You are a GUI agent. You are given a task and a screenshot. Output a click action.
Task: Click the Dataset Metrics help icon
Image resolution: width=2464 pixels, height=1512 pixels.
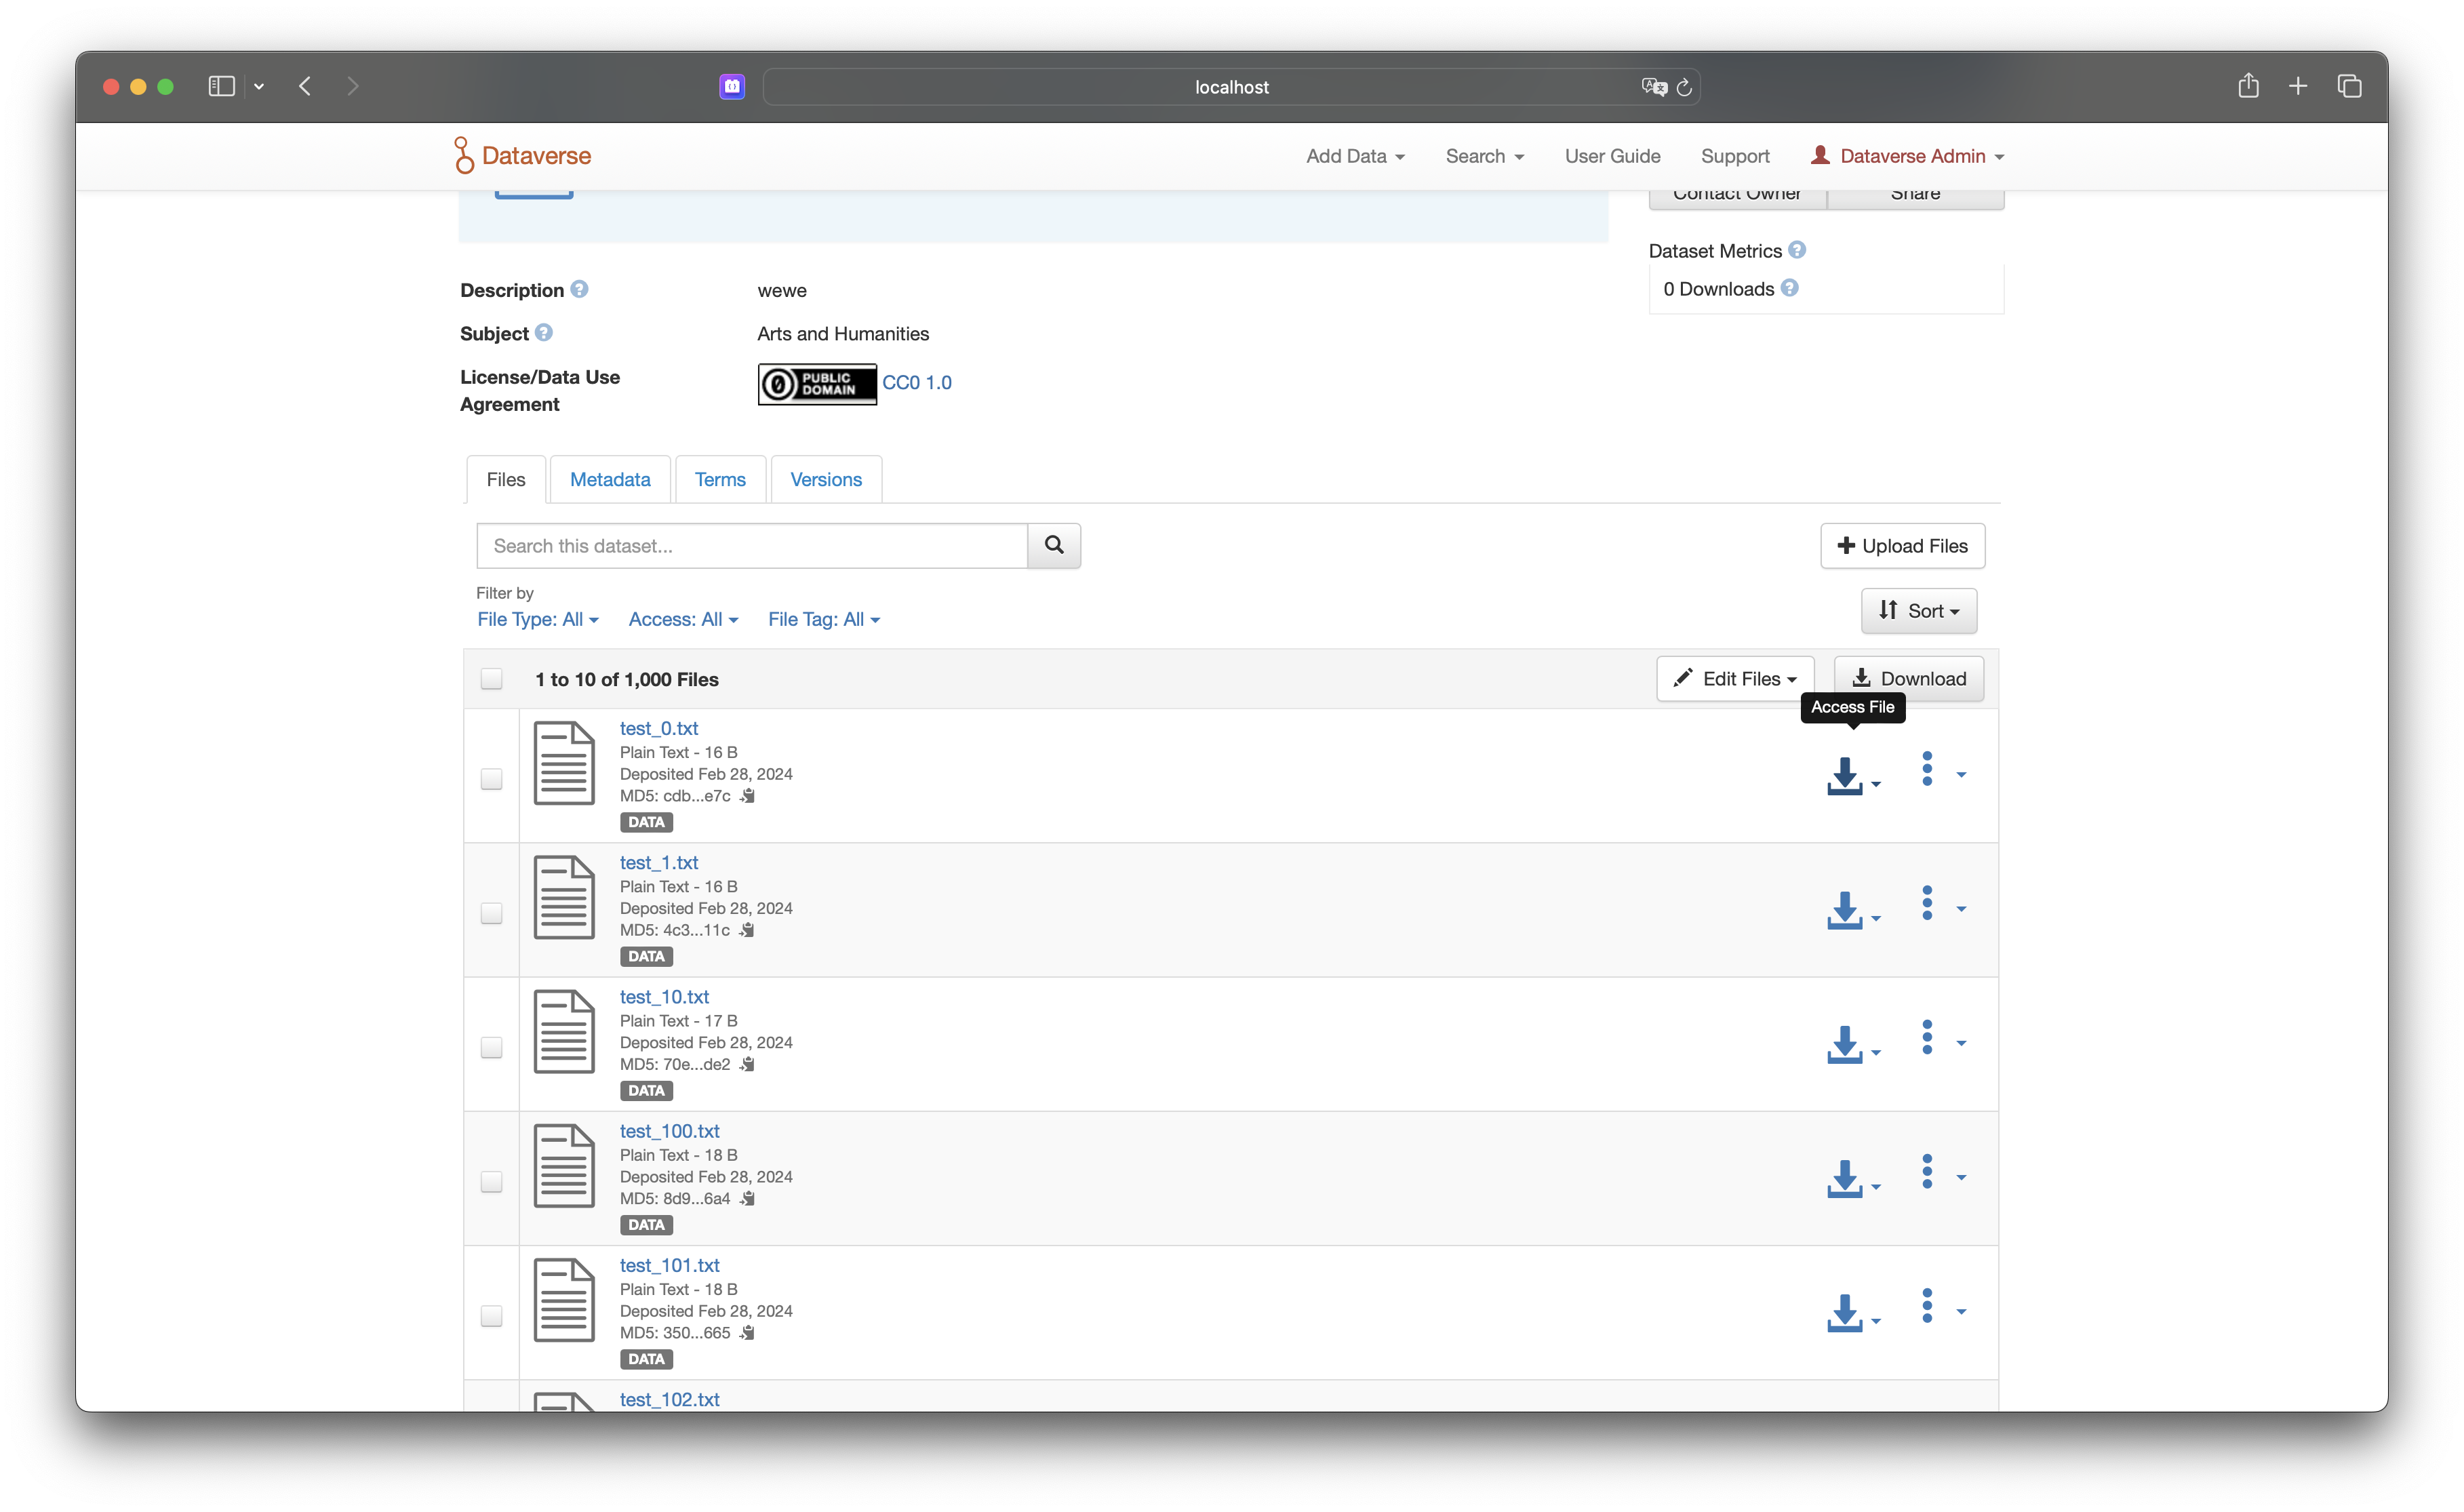click(x=1797, y=250)
